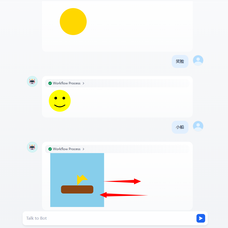Click the upper red arrow pointing right
Viewport: 228px width, 228px height.
(122, 181)
